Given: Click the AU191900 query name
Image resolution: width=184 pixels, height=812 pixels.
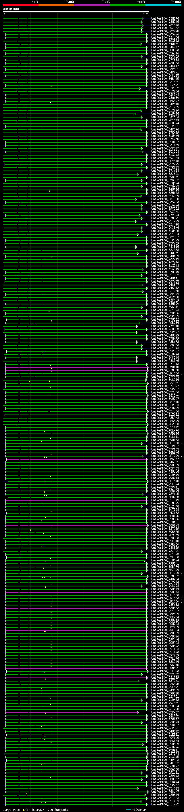Looking at the screenshot, I should pyautogui.click(x=11, y=10).
